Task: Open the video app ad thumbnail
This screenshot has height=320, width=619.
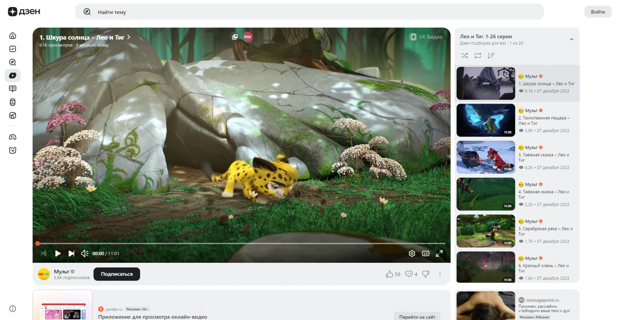Action: [63, 305]
